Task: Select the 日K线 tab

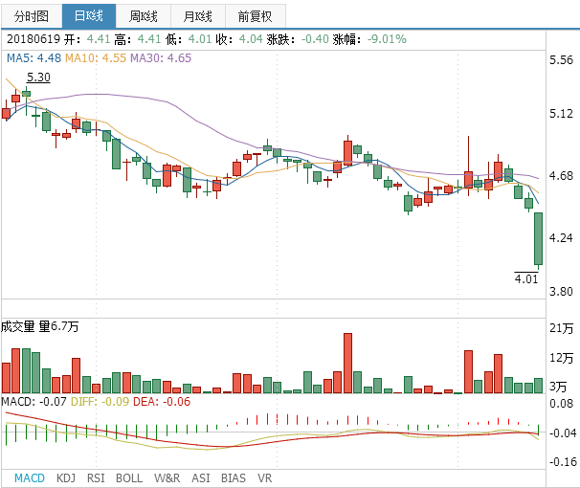Action: click(89, 16)
